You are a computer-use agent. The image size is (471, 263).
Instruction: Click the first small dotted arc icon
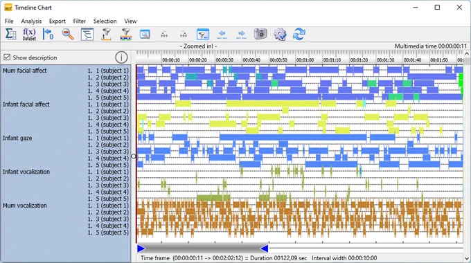point(164,35)
